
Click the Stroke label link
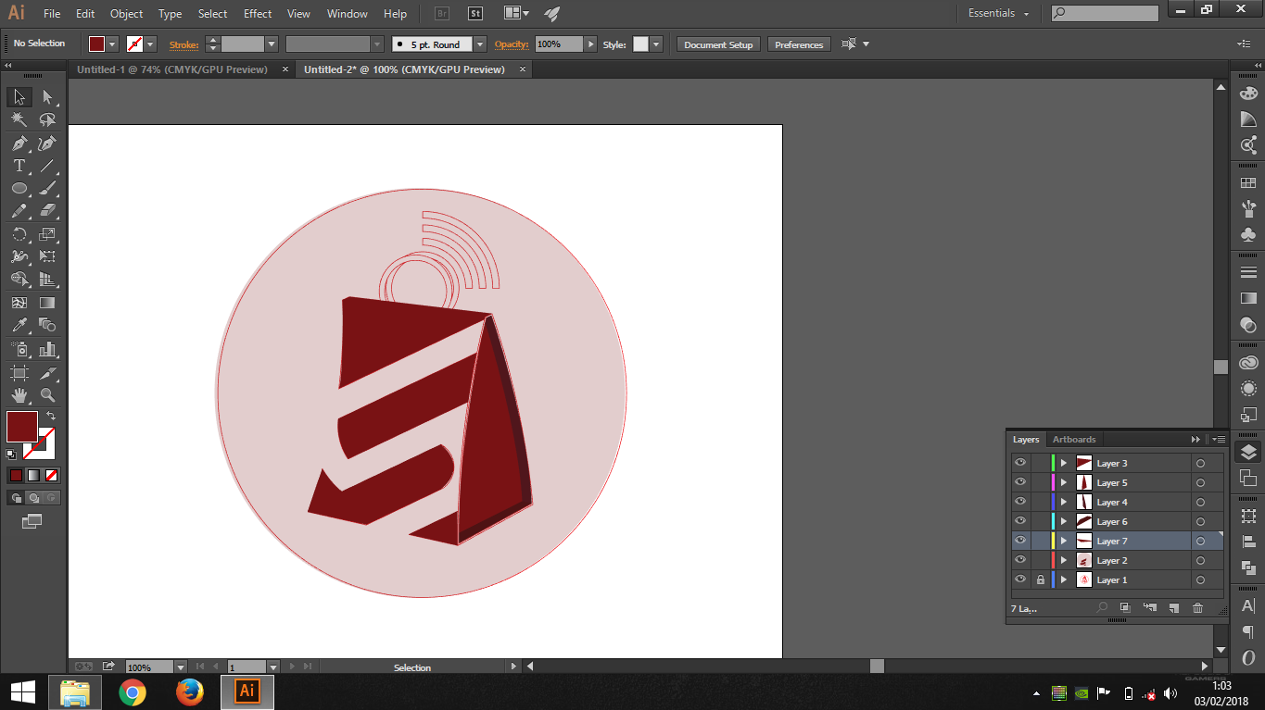[183, 44]
